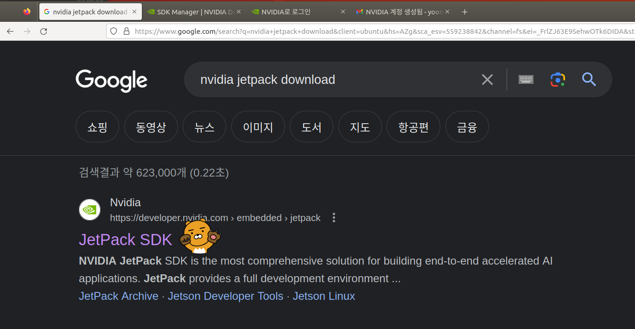This screenshot has width=635, height=329.
Task: Filter results by 이미지
Action: pyautogui.click(x=258, y=127)
